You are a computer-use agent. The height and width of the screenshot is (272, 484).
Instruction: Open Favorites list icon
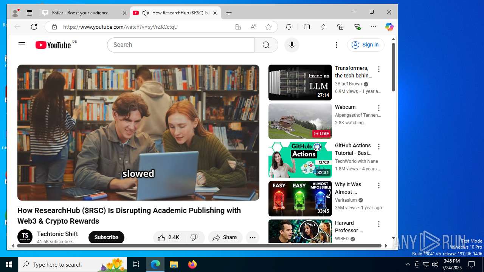click(x=324, y=27)
